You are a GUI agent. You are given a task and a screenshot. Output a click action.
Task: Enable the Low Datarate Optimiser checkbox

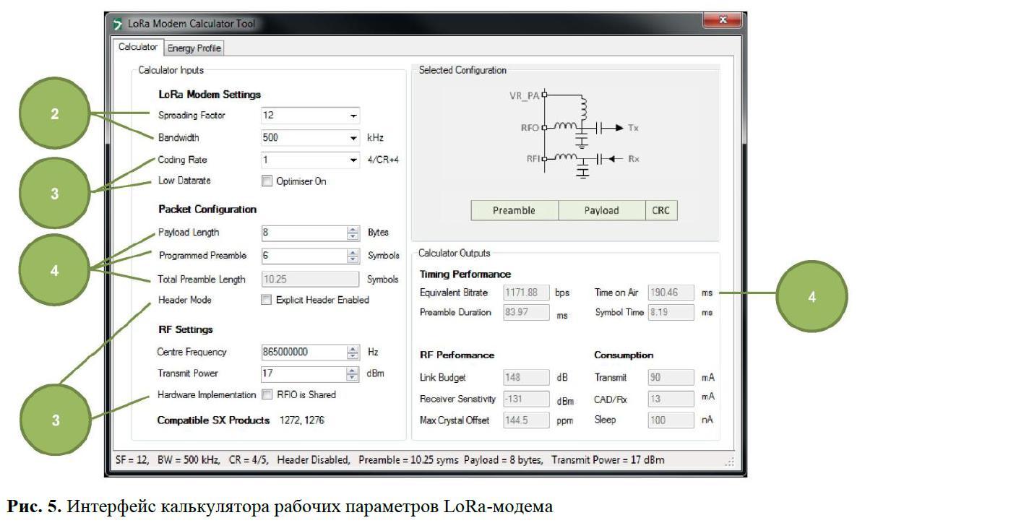pos(267,181)
